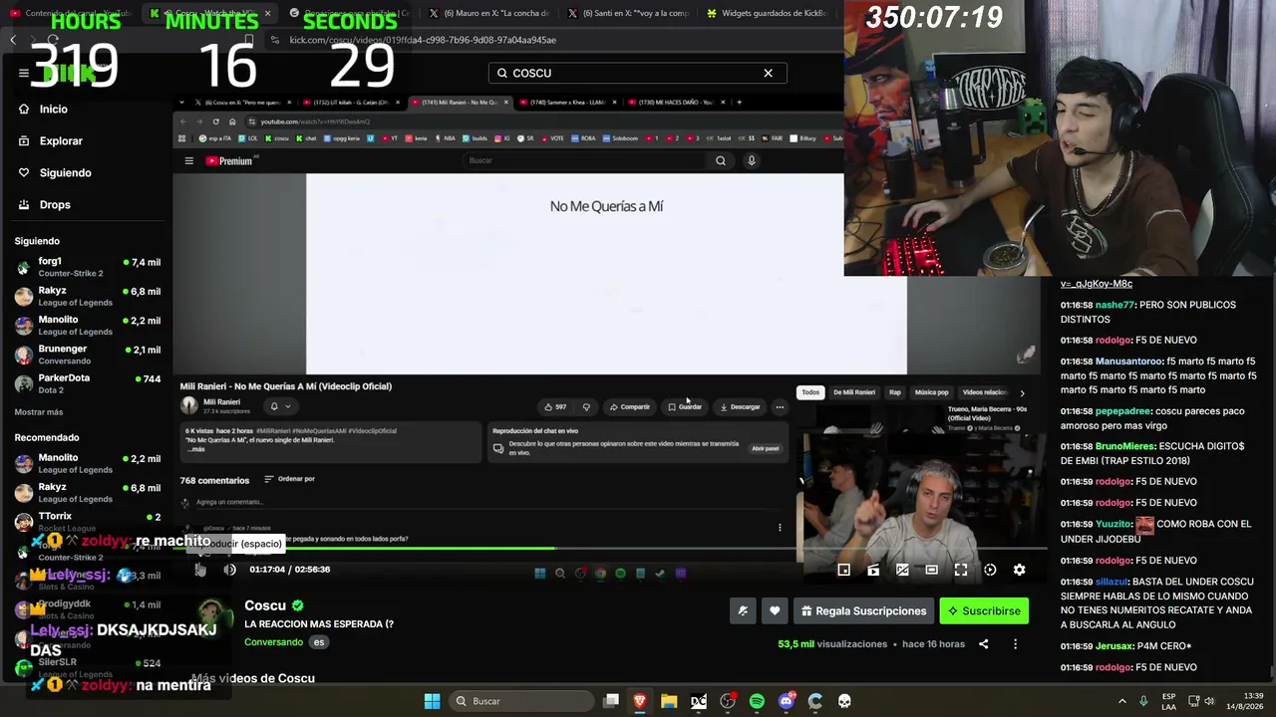The height and width of the screenshot is (717, 1276).
Task: Toggle notifications for Coscu channel
Action: pos(743,610)
